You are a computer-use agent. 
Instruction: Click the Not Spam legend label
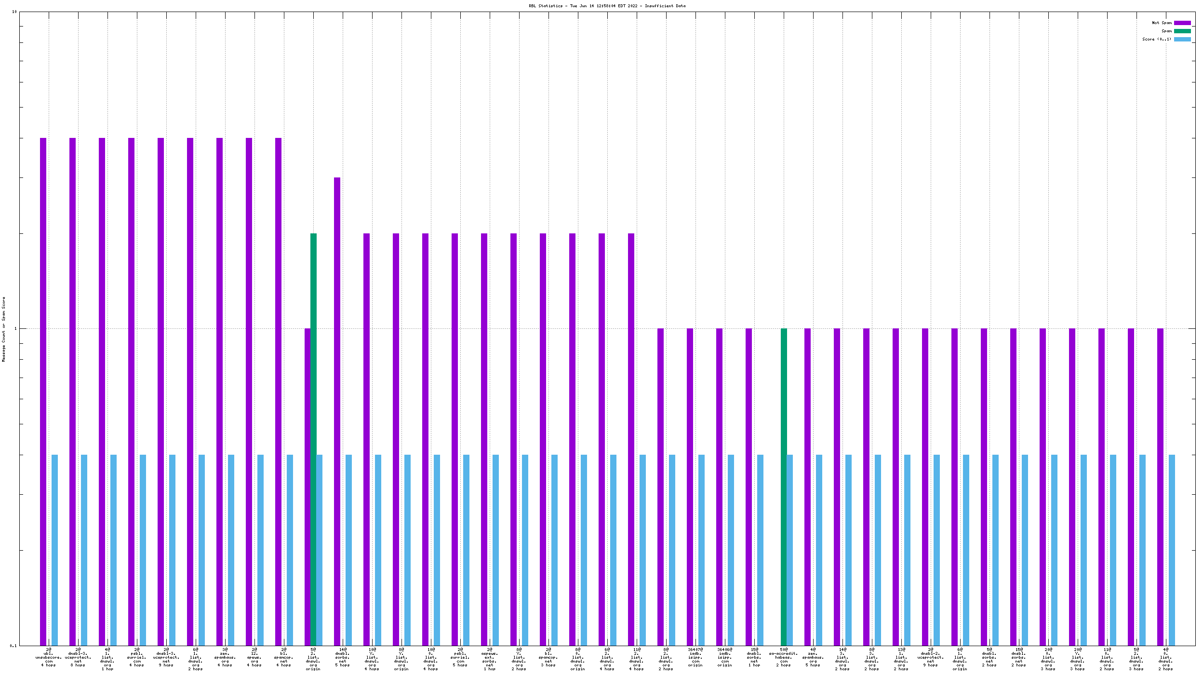(1161, 23)
